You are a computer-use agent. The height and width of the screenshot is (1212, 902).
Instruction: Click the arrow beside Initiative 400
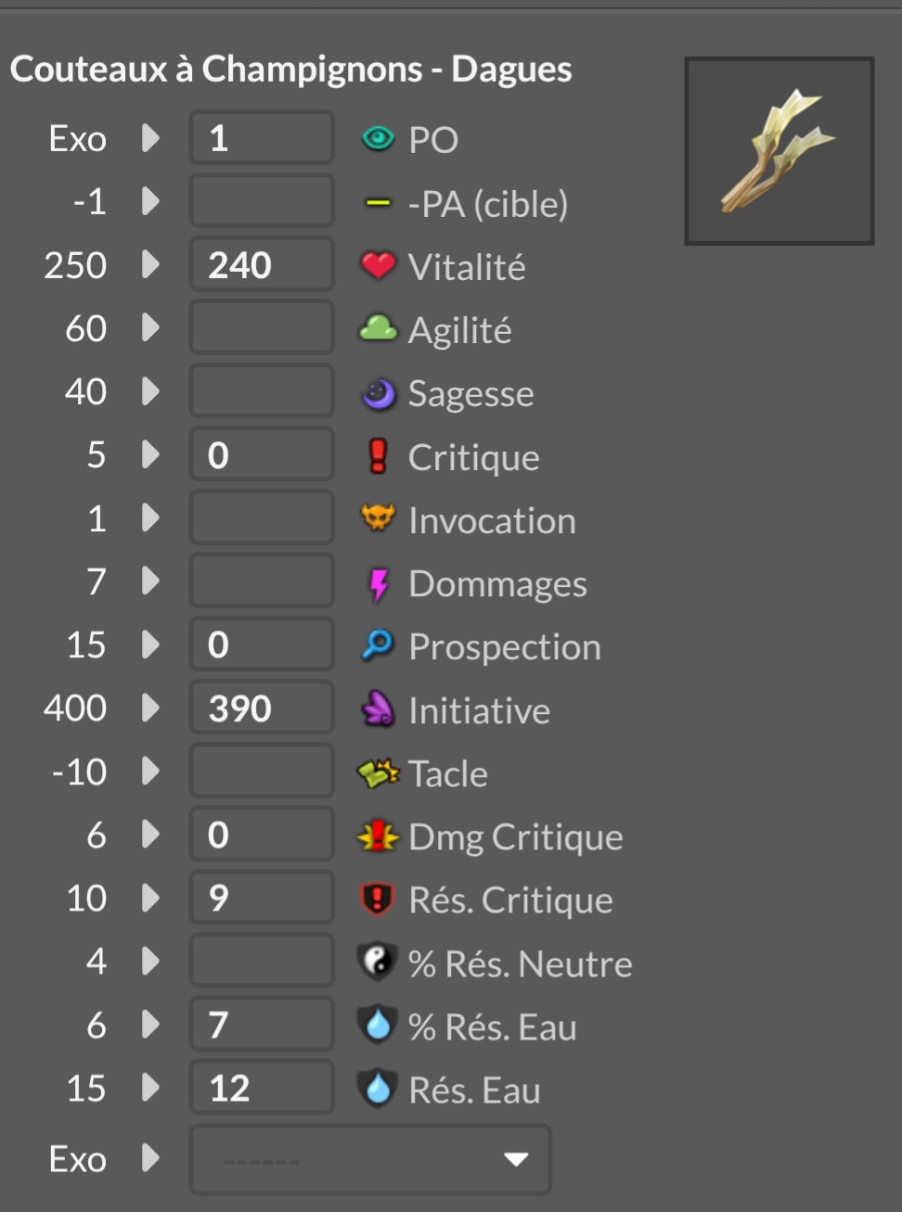click(150, 708)
